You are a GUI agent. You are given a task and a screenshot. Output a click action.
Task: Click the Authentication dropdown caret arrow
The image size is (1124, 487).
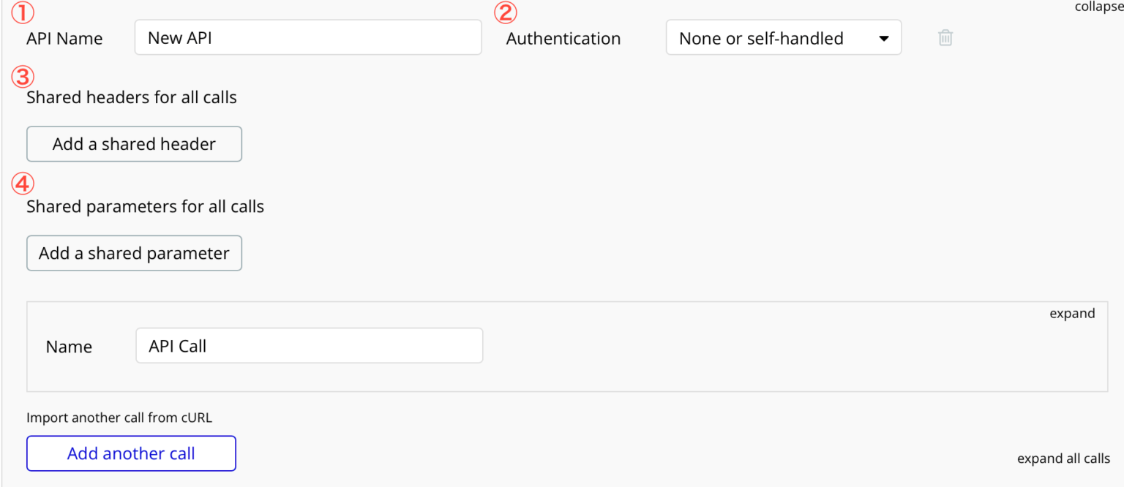coord(885,37)
